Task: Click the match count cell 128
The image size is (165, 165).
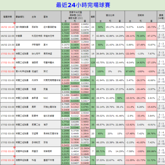Action: [x=93, y=63]
